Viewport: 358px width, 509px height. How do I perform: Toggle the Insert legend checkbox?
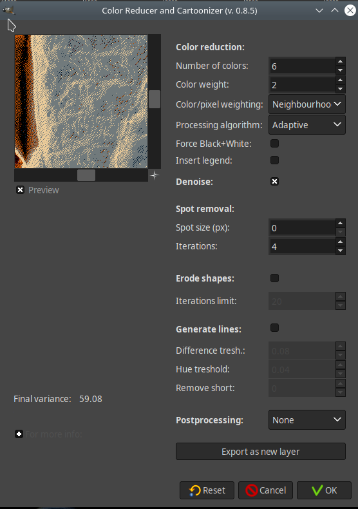(275, 160)
